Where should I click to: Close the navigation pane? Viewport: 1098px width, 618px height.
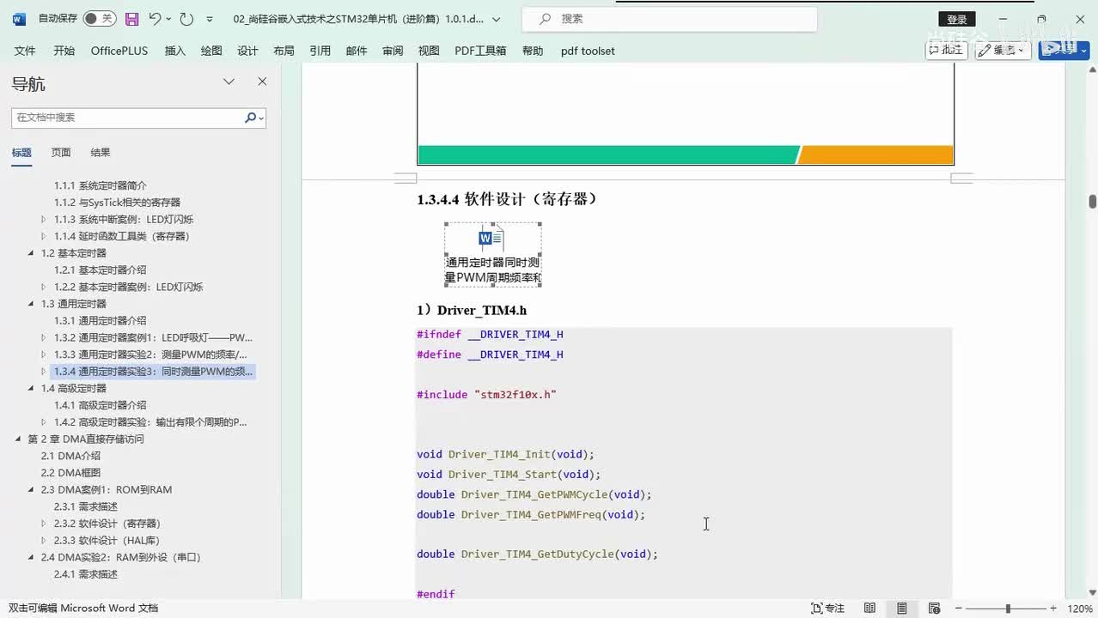coord(262,82)
